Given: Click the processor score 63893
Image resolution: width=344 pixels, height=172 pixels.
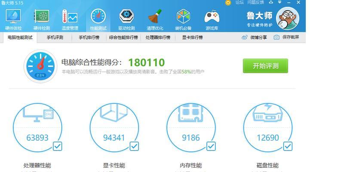Looking at the screenshot, I should click(x=37, y=138).
